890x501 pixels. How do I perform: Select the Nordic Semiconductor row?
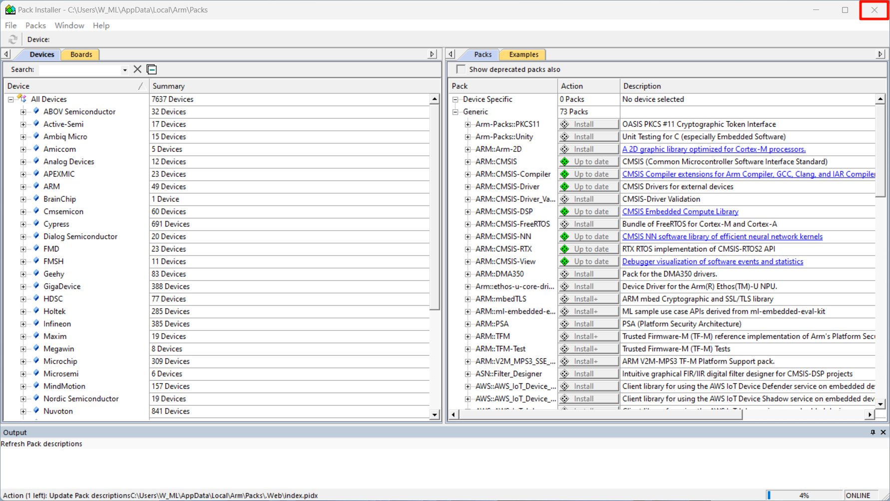[217, 399]
